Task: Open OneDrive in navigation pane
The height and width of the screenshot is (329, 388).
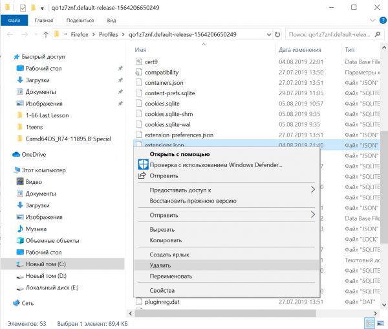Action: pyautogui.click(x=34, y=154)
